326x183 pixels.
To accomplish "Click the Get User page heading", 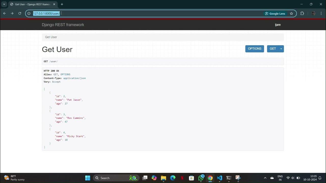I will click(x=57, y=49).
